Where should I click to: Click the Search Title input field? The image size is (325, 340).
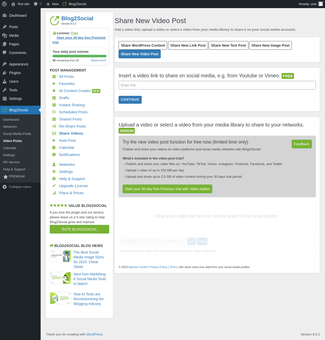point(140,241)
